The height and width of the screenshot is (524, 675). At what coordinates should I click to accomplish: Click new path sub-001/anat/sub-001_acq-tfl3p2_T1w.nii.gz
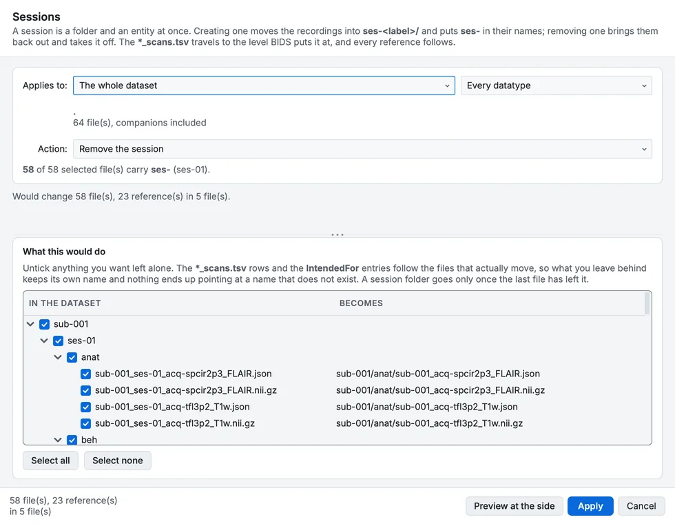(x=430, y=423)
